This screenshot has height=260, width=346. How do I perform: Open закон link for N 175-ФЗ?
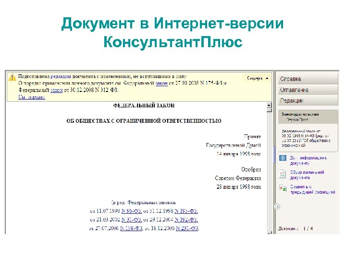pos(161,83)
